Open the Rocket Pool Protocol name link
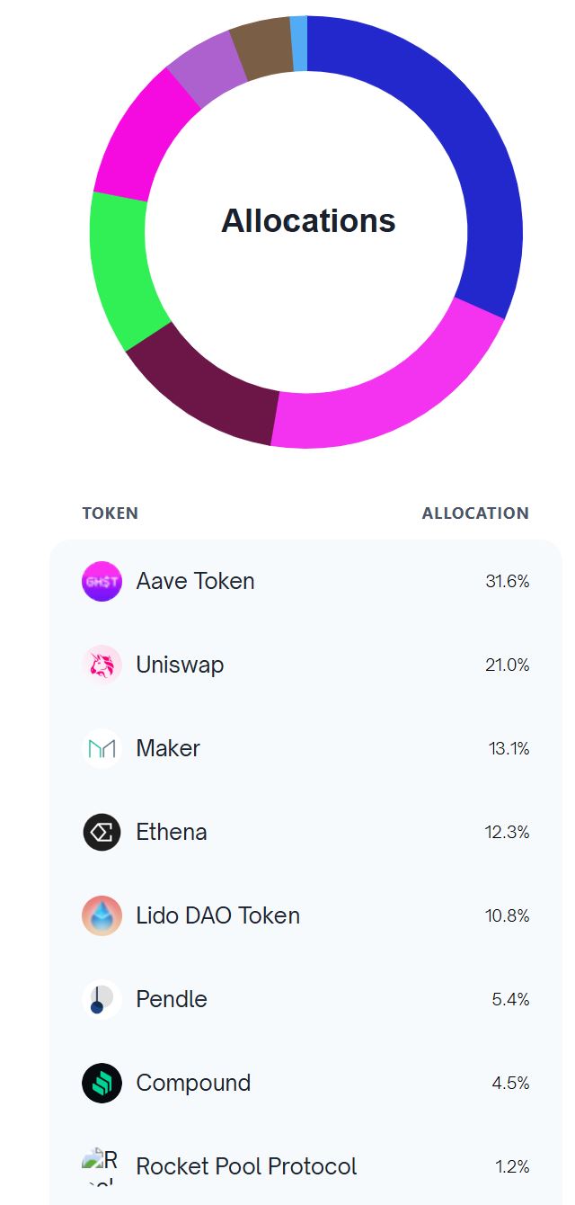The height and width of the screenshot is (1205, 575). [x=246, y=1166]
